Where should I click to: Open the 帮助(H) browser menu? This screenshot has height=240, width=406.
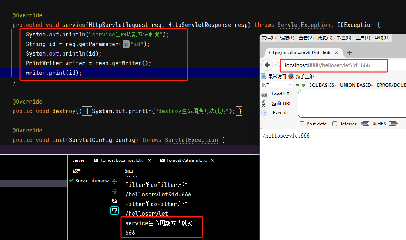click(x=382, y=38)
